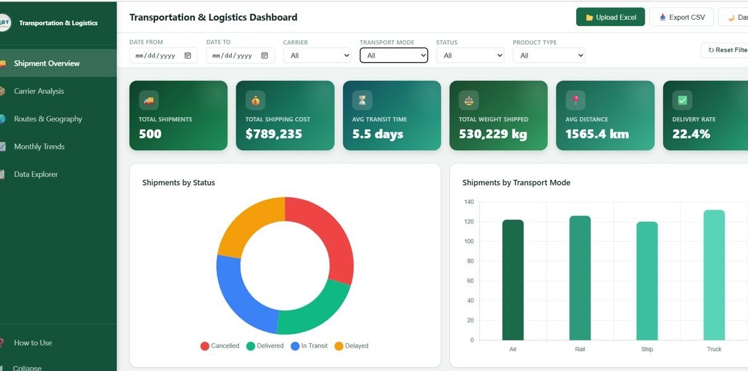Click the Upload Excel button
The image size is (748, 371).
coord(610,17)
